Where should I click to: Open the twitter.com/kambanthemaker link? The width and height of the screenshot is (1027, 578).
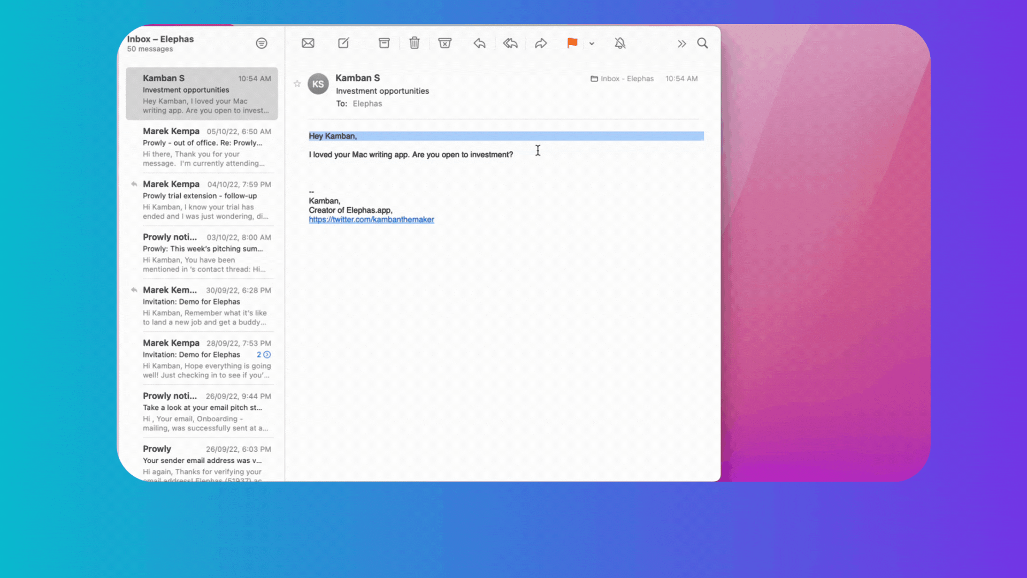click(x=371, y=219)
